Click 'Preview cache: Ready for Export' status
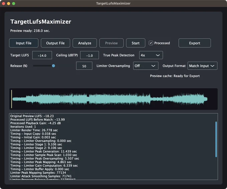Viewport: 227px width, 189px height. 175,76
